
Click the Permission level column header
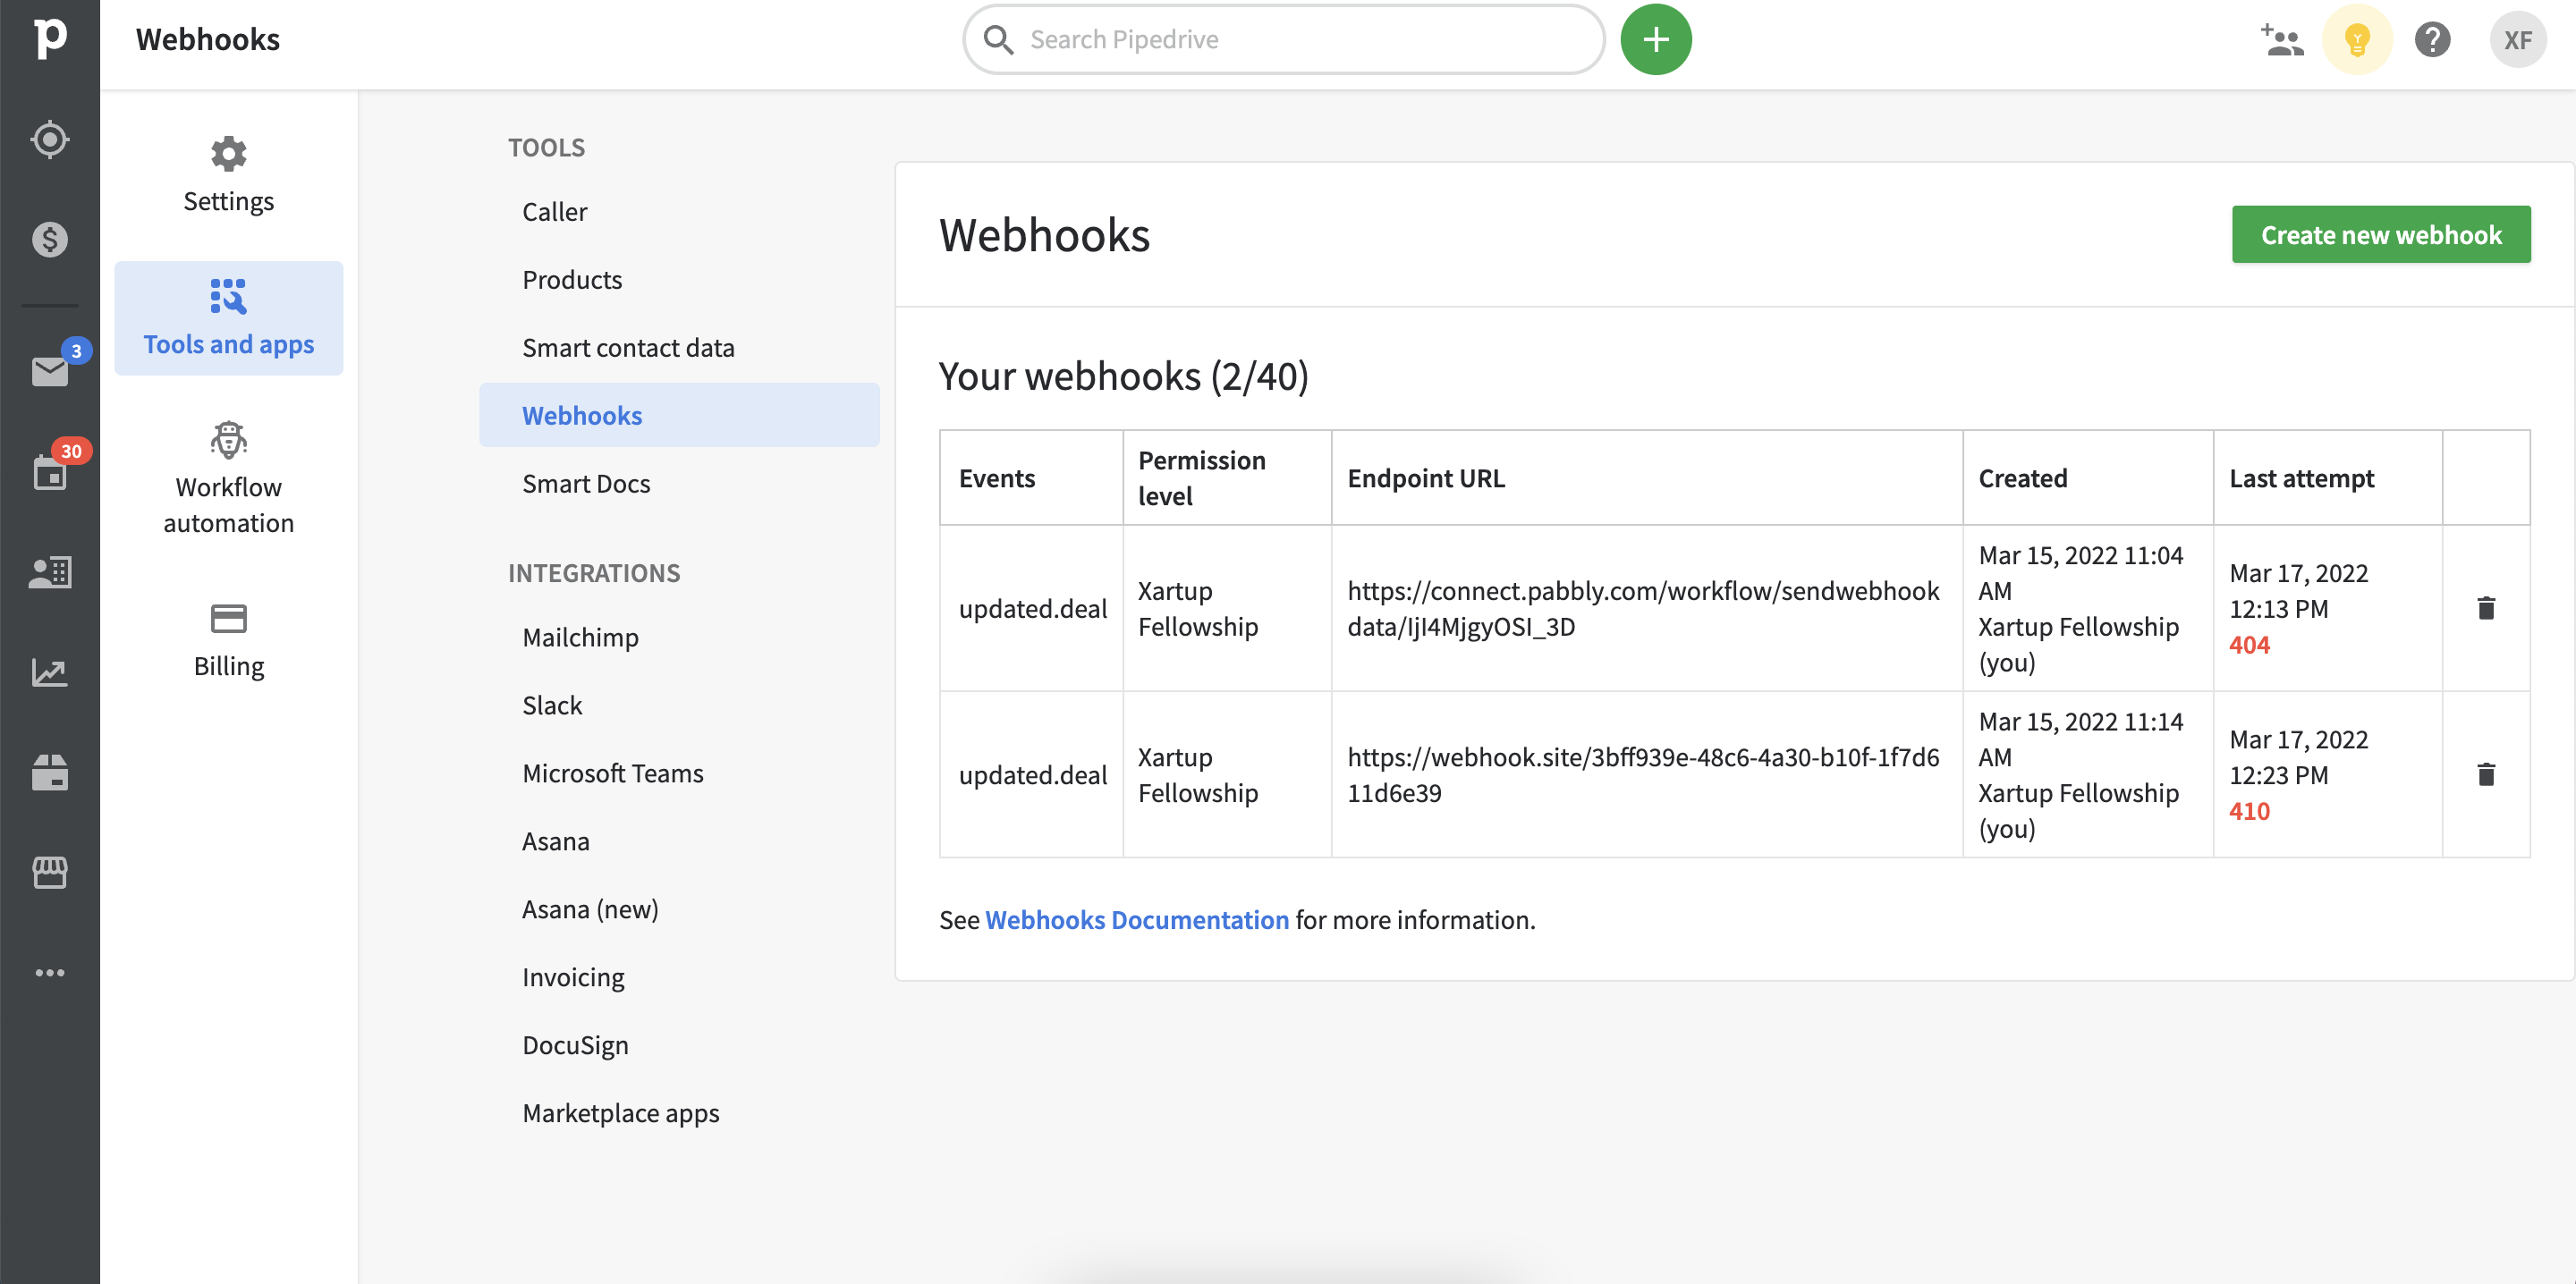click(1202, 478)
